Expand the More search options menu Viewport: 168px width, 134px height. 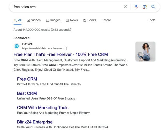[x=106, y=20]
